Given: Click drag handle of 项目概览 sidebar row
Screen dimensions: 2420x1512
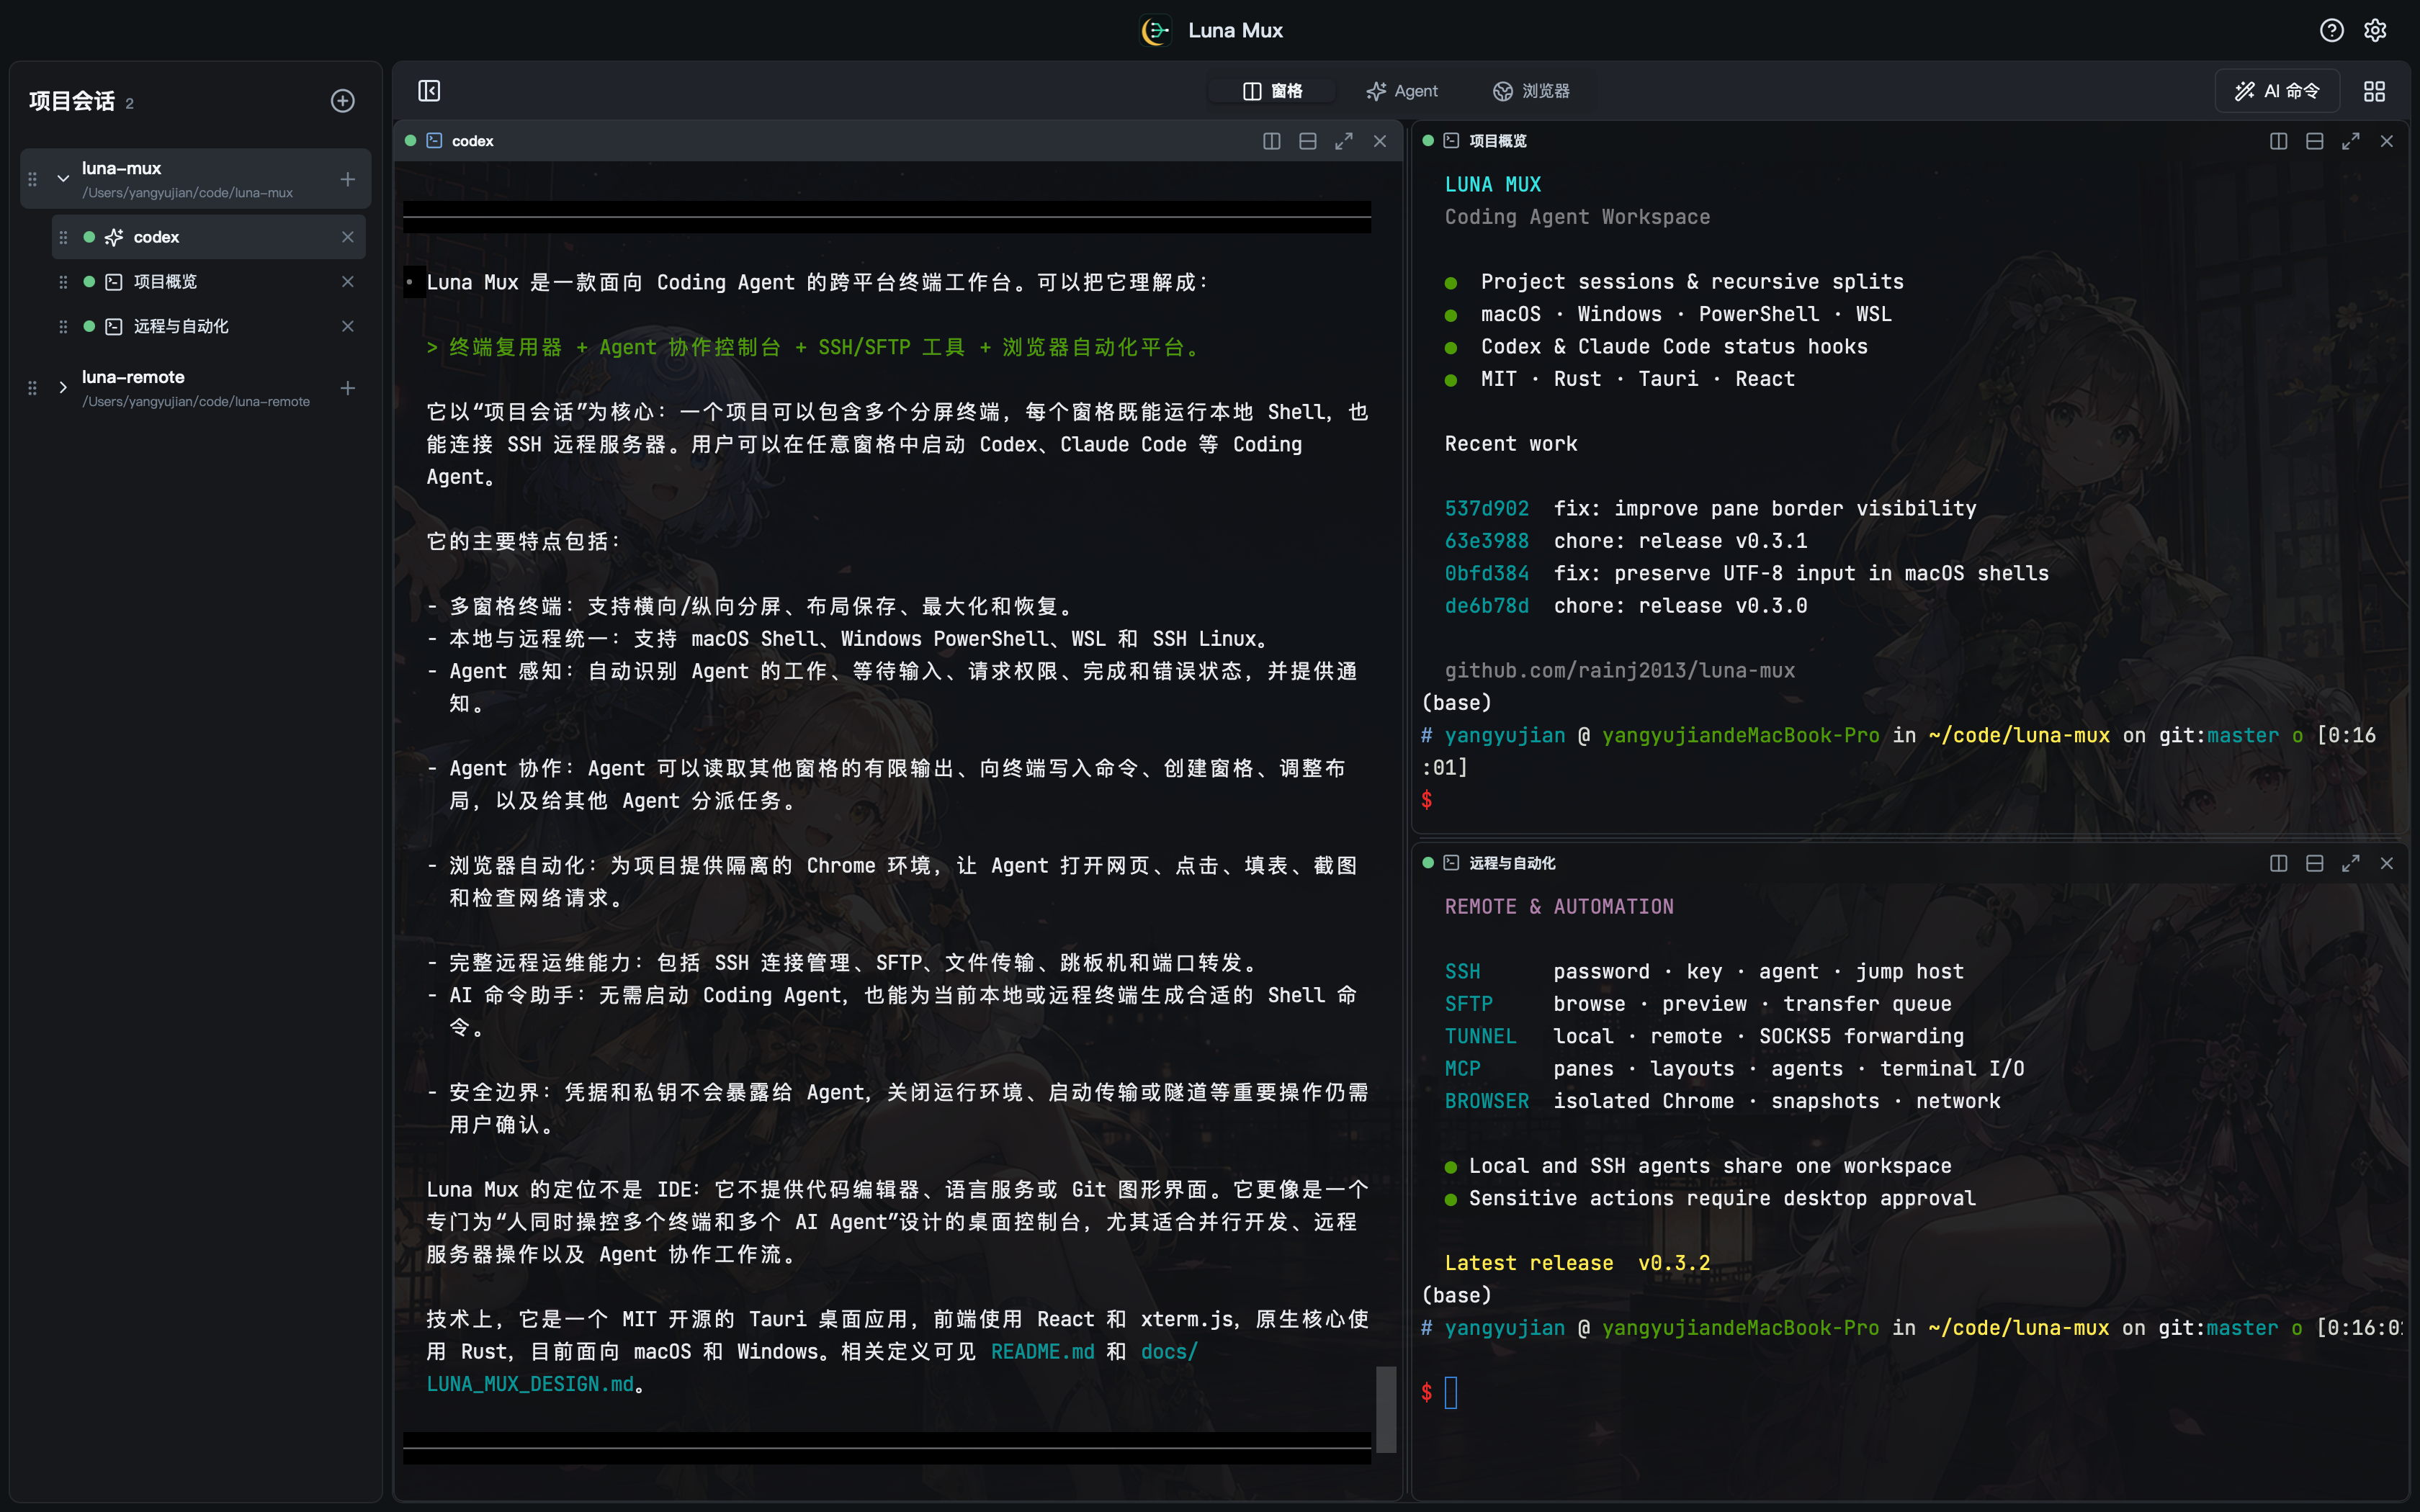Looking at the screenshot, I should click(x=63, y=282).
